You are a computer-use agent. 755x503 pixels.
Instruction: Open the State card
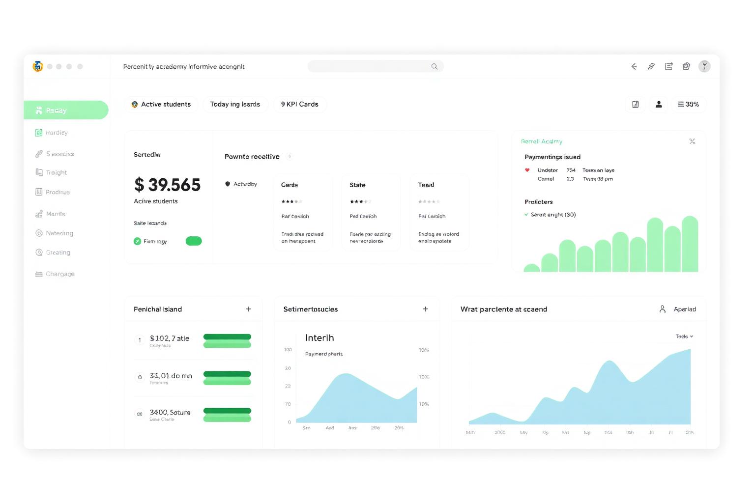point(371,212)
